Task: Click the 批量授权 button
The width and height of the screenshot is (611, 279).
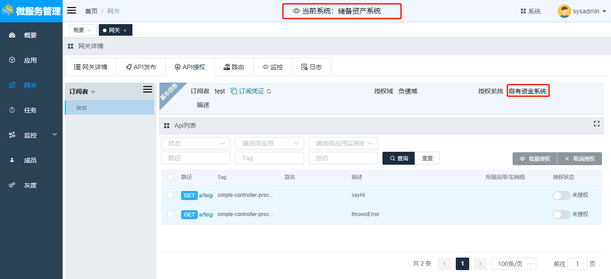Action: coord(535,159)
